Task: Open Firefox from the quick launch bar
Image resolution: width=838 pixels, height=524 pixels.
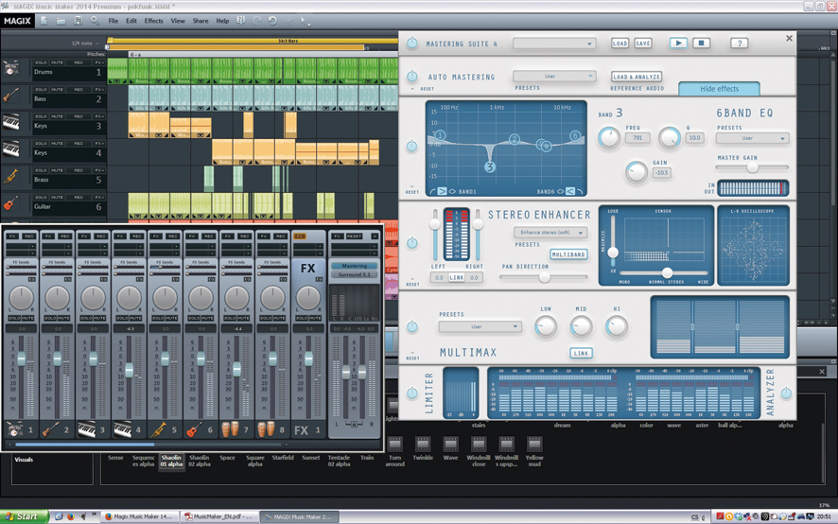Action: pos(71,516)
